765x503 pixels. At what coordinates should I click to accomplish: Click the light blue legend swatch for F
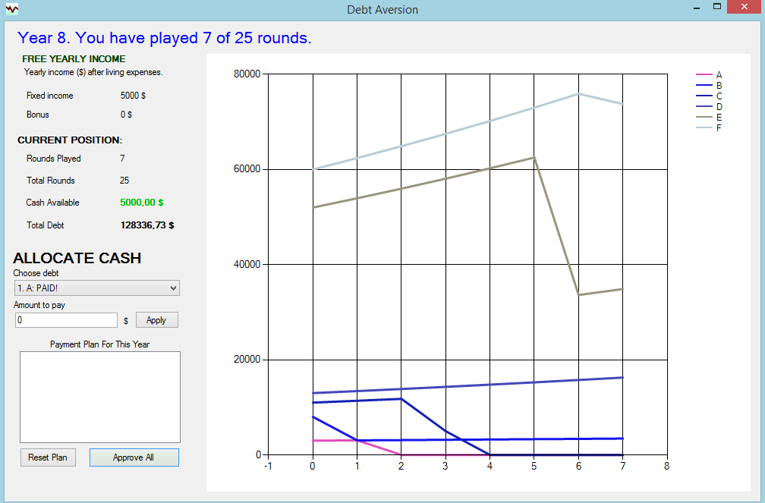704,128
